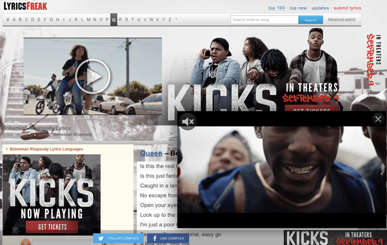Select letter K in the alphabet bar
This screenshot has width=387, height=245.
[x=76, y=19]
